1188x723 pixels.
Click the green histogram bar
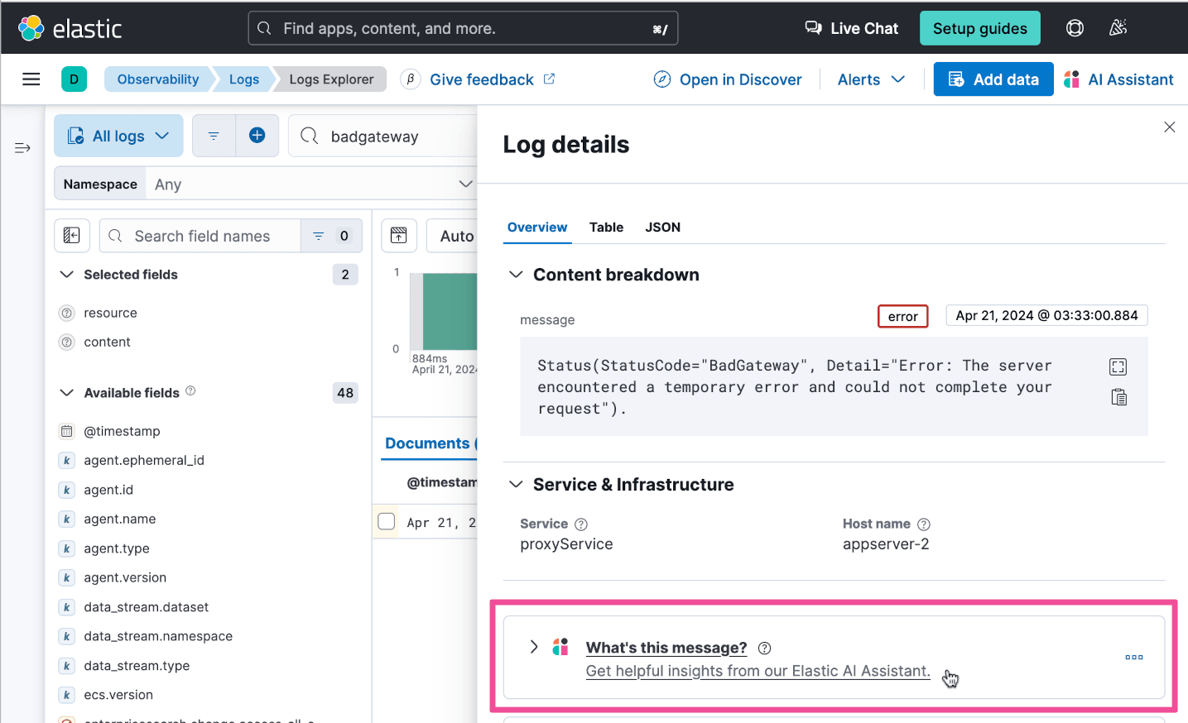[x=450, y=312]
